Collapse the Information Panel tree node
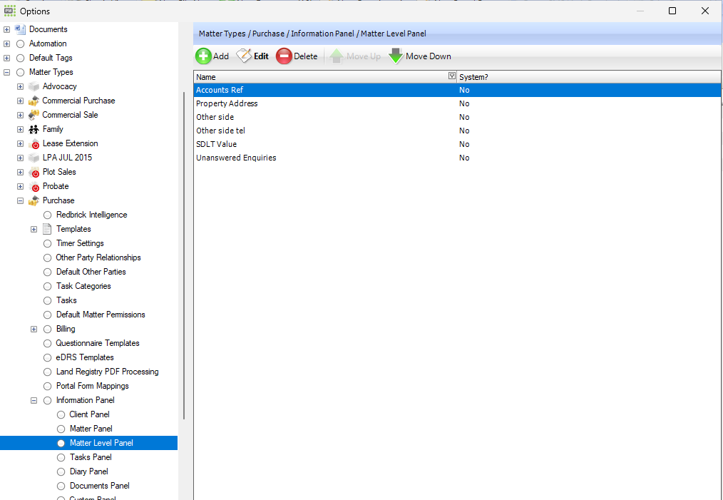 coord(34,400)
